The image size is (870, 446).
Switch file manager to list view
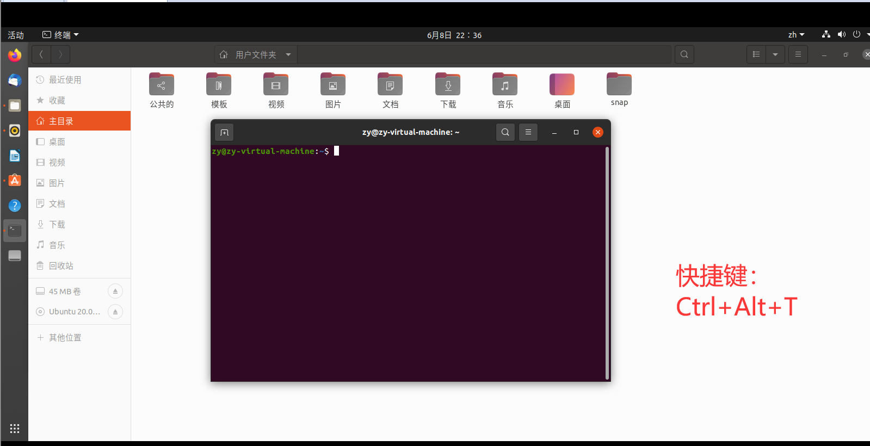[756, 54]
